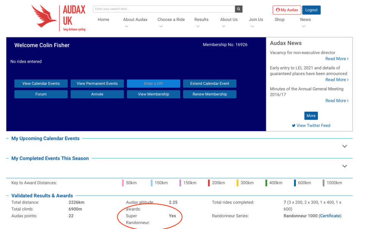
Task: Open the Forum from the dashboard
Action: pos(41,94)
